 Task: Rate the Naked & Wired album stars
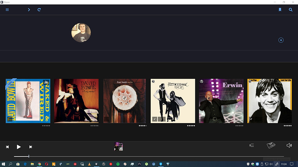coord(46,126)
